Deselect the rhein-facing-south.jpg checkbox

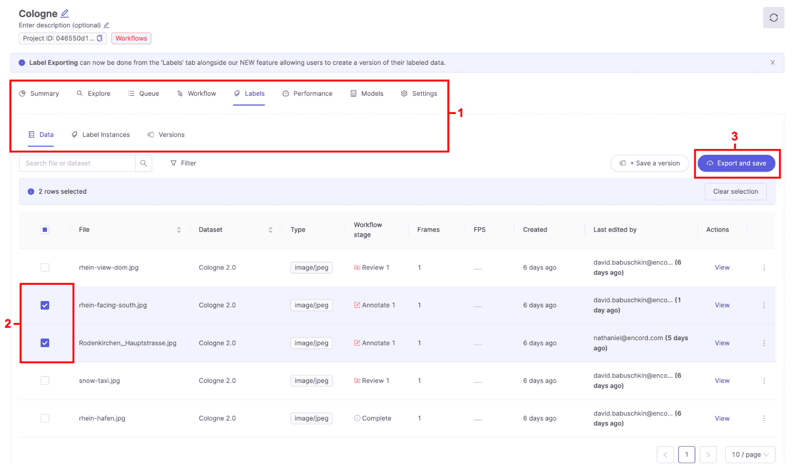click(45, 305)
